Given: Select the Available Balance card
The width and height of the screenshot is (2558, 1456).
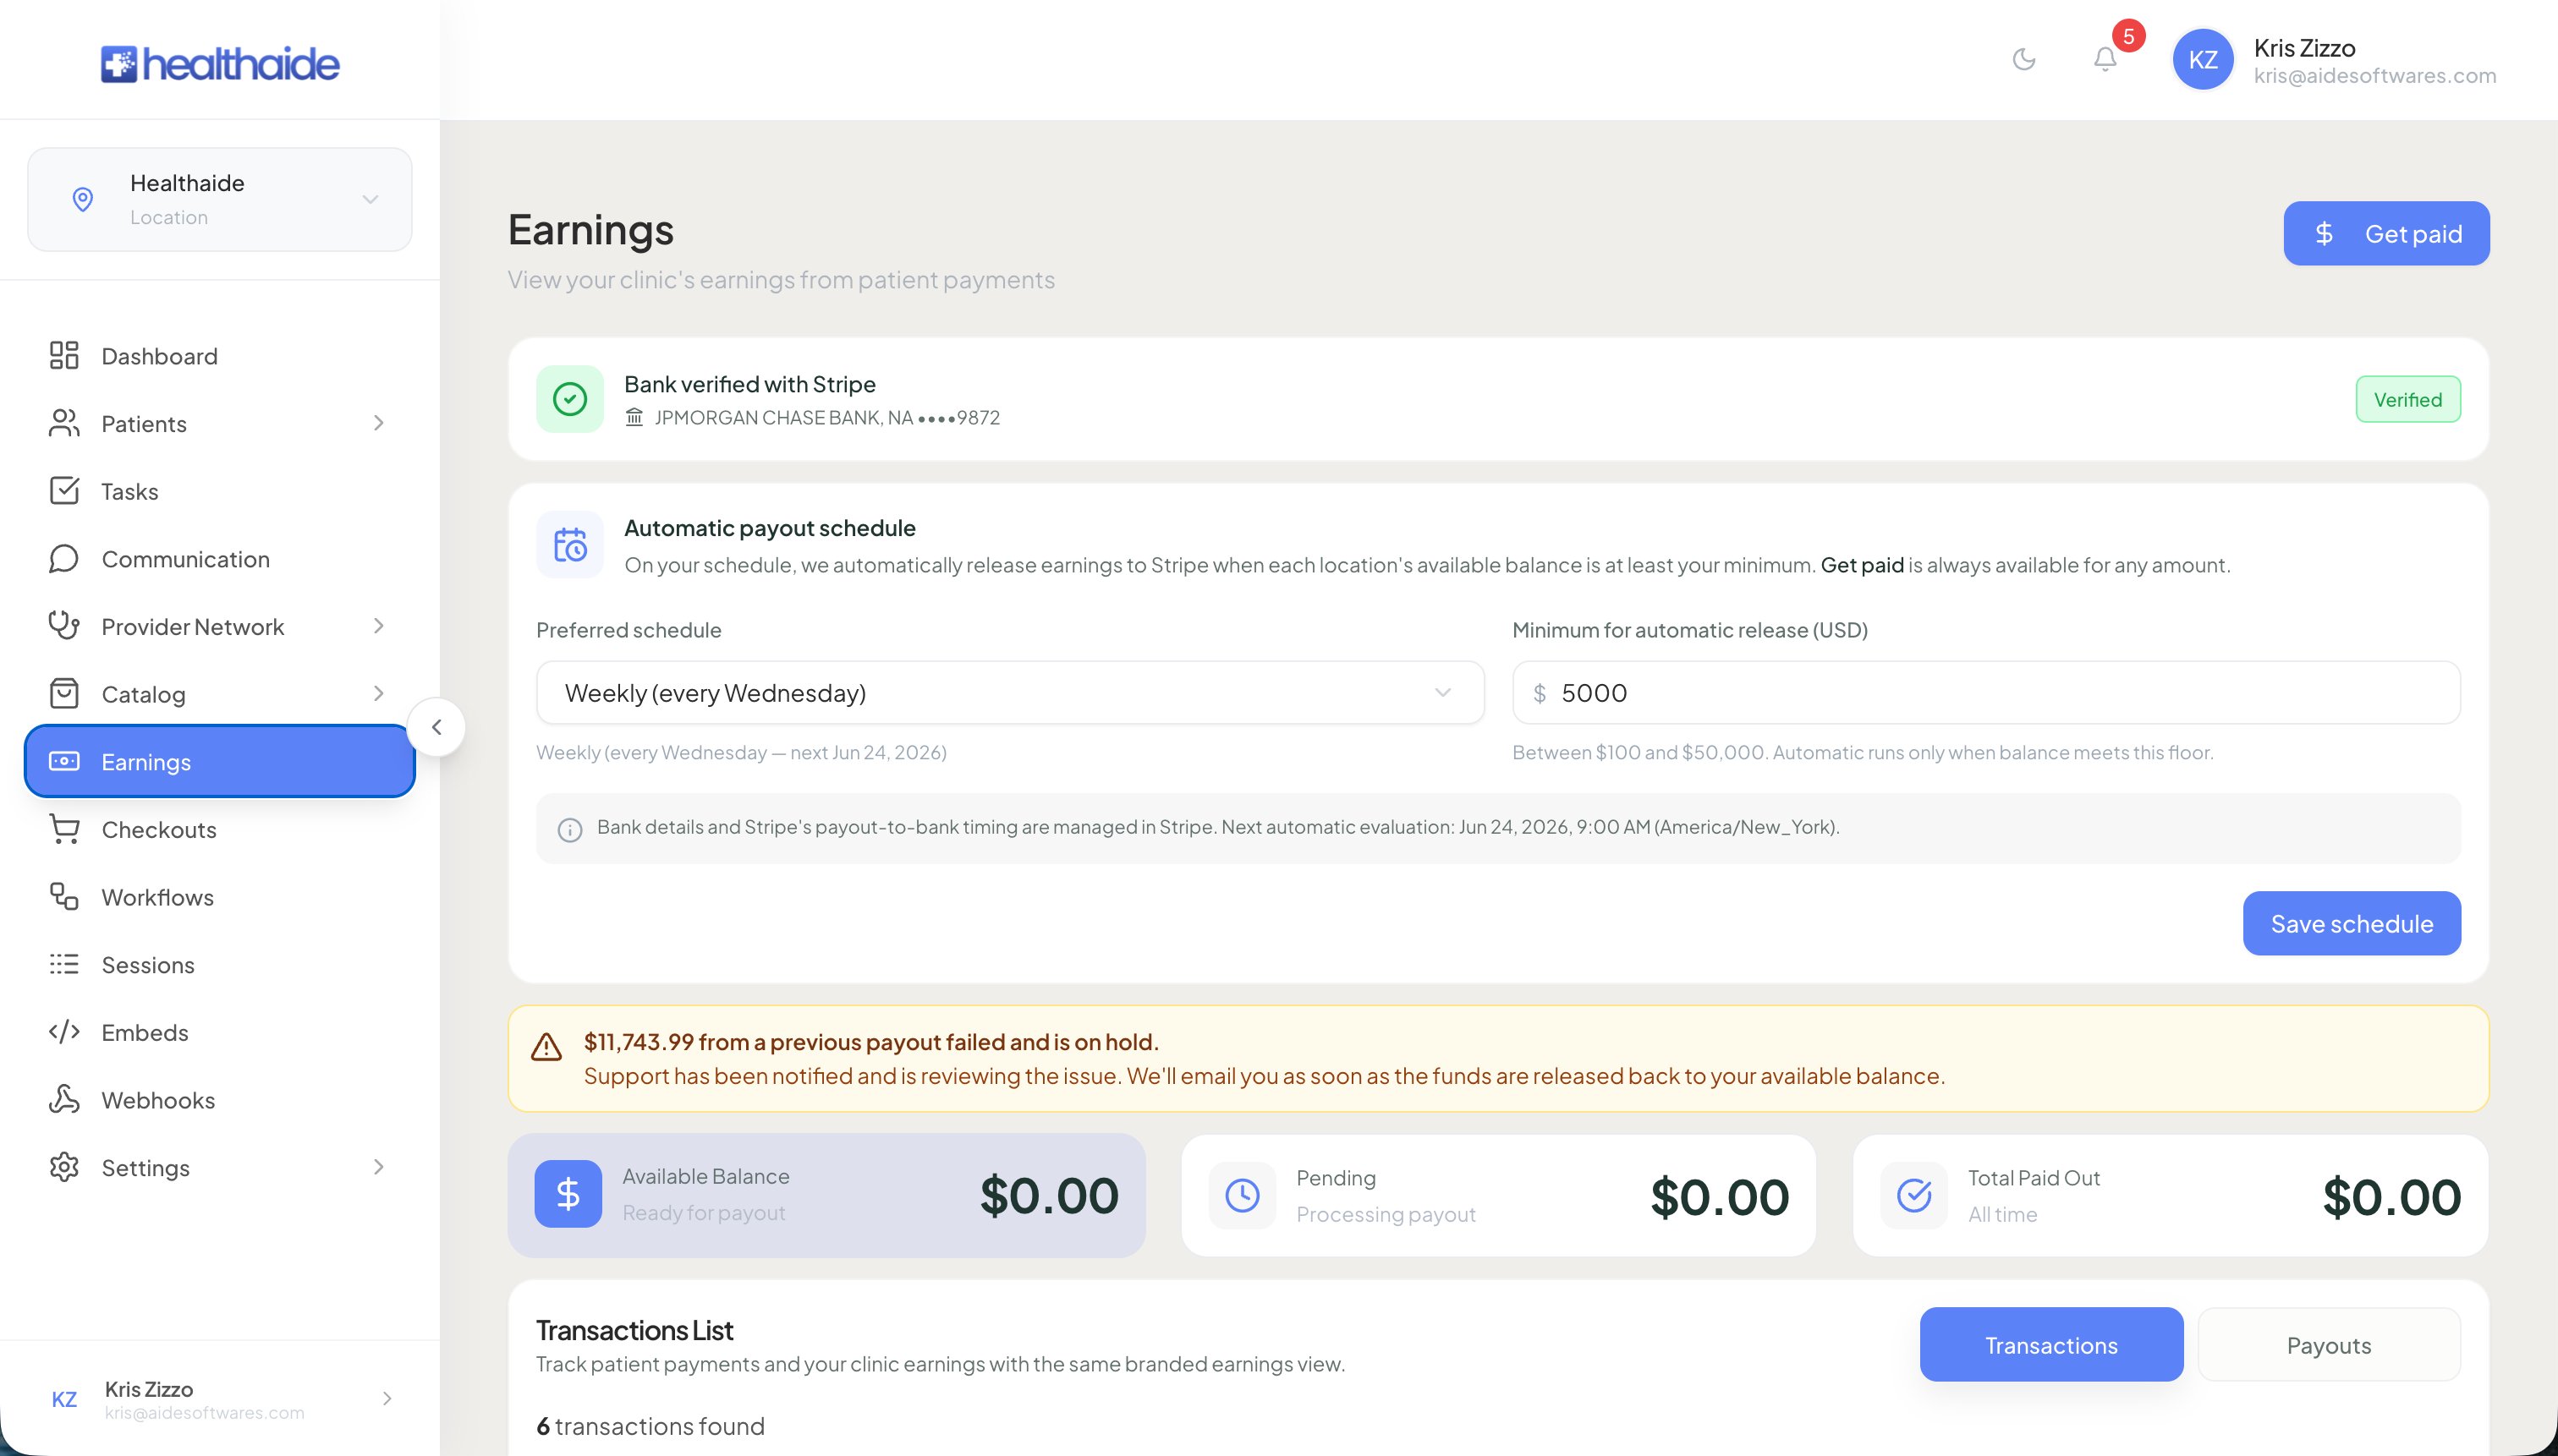Looking at the screenshot, I should 826,1195.
